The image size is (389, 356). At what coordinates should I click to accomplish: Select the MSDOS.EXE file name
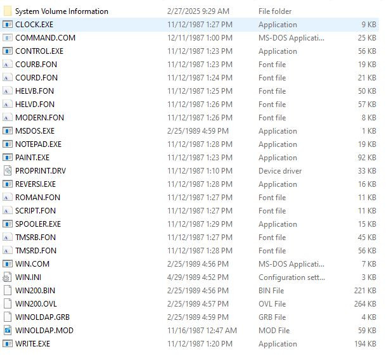(x=35, y=130)
